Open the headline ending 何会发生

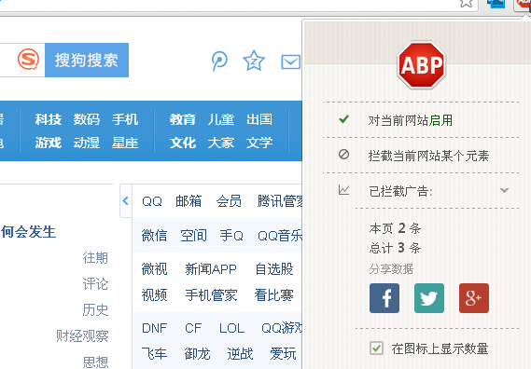coord(28,232)
